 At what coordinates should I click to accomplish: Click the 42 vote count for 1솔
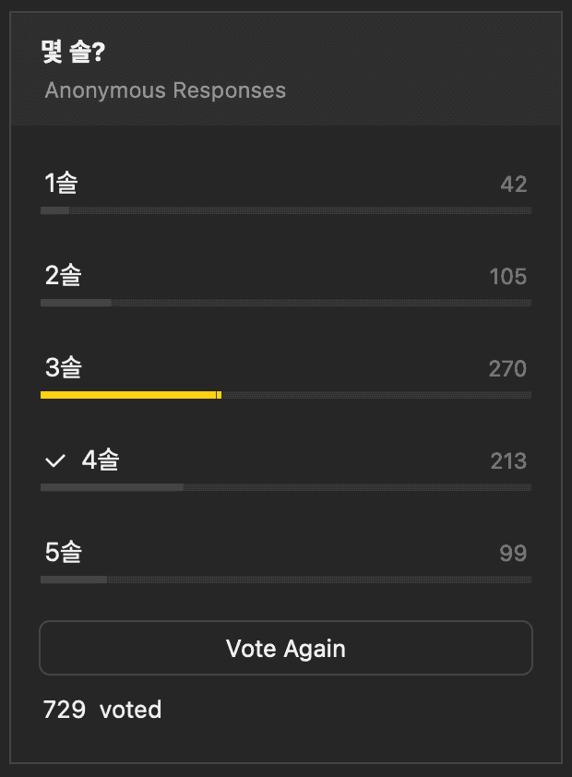(x=513, y=185)
